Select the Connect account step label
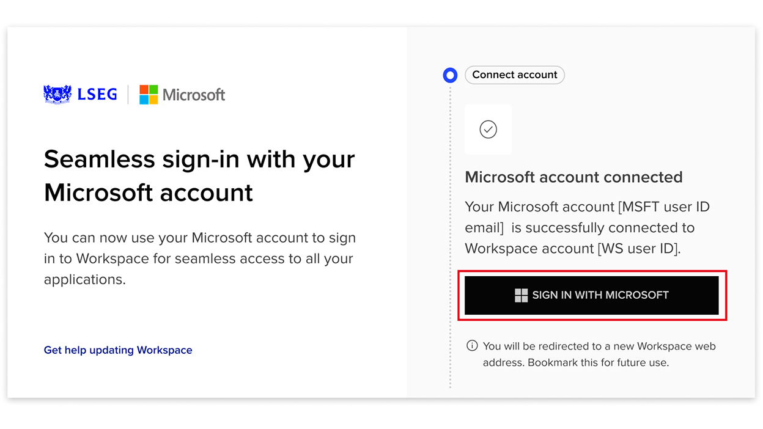Screen dimensions: 763x429 (x=515, y=75)
